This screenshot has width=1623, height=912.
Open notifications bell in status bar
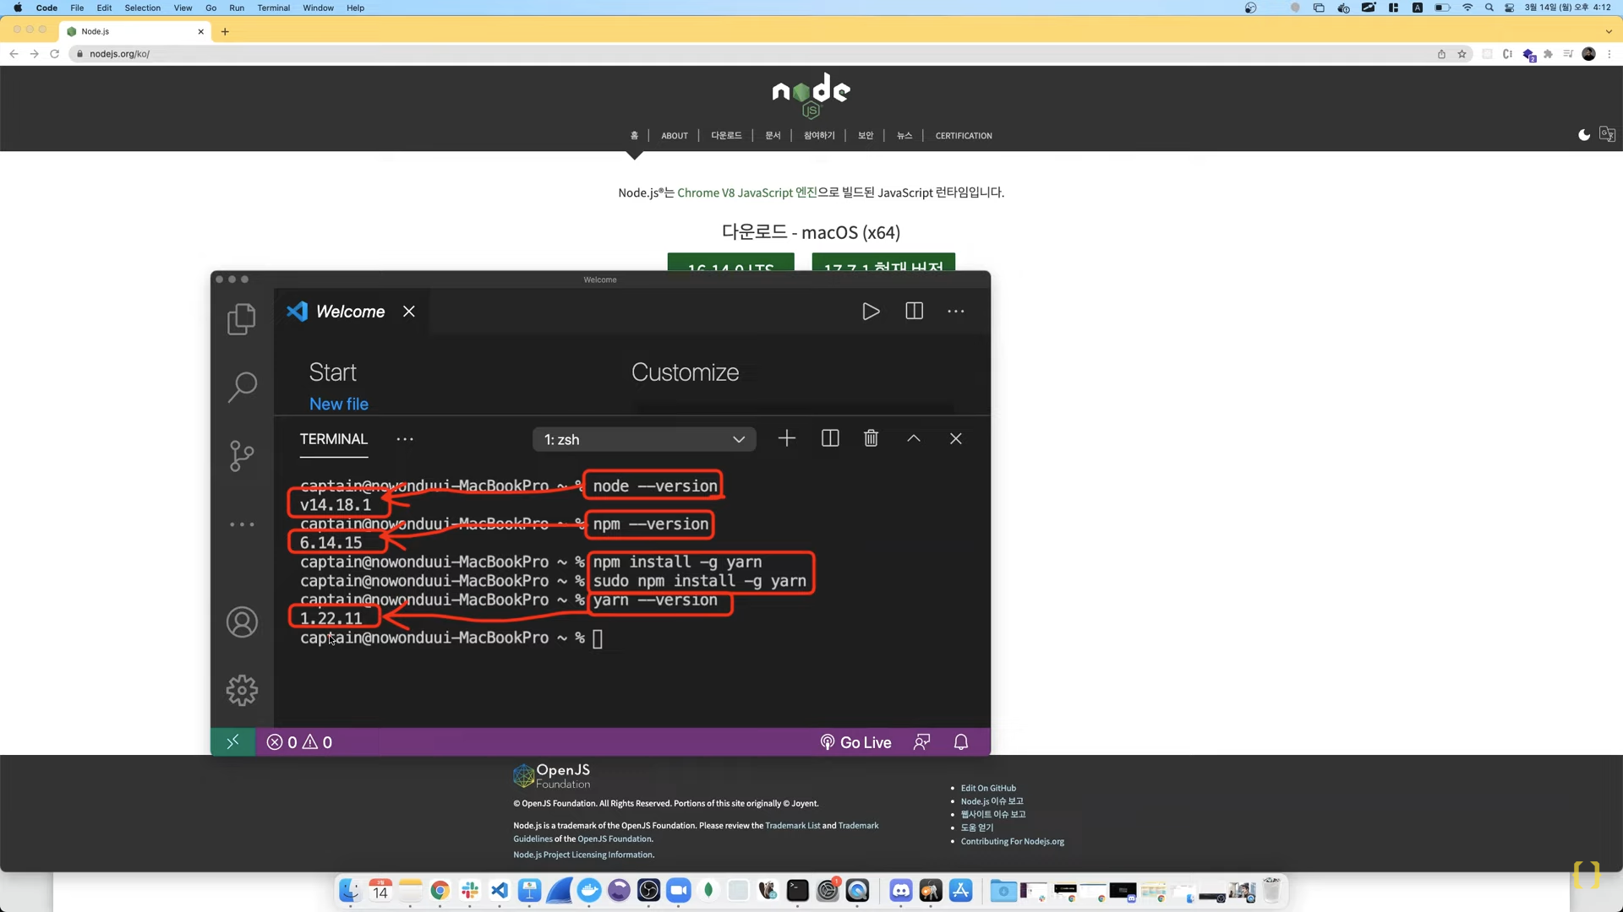pos(961,742)
